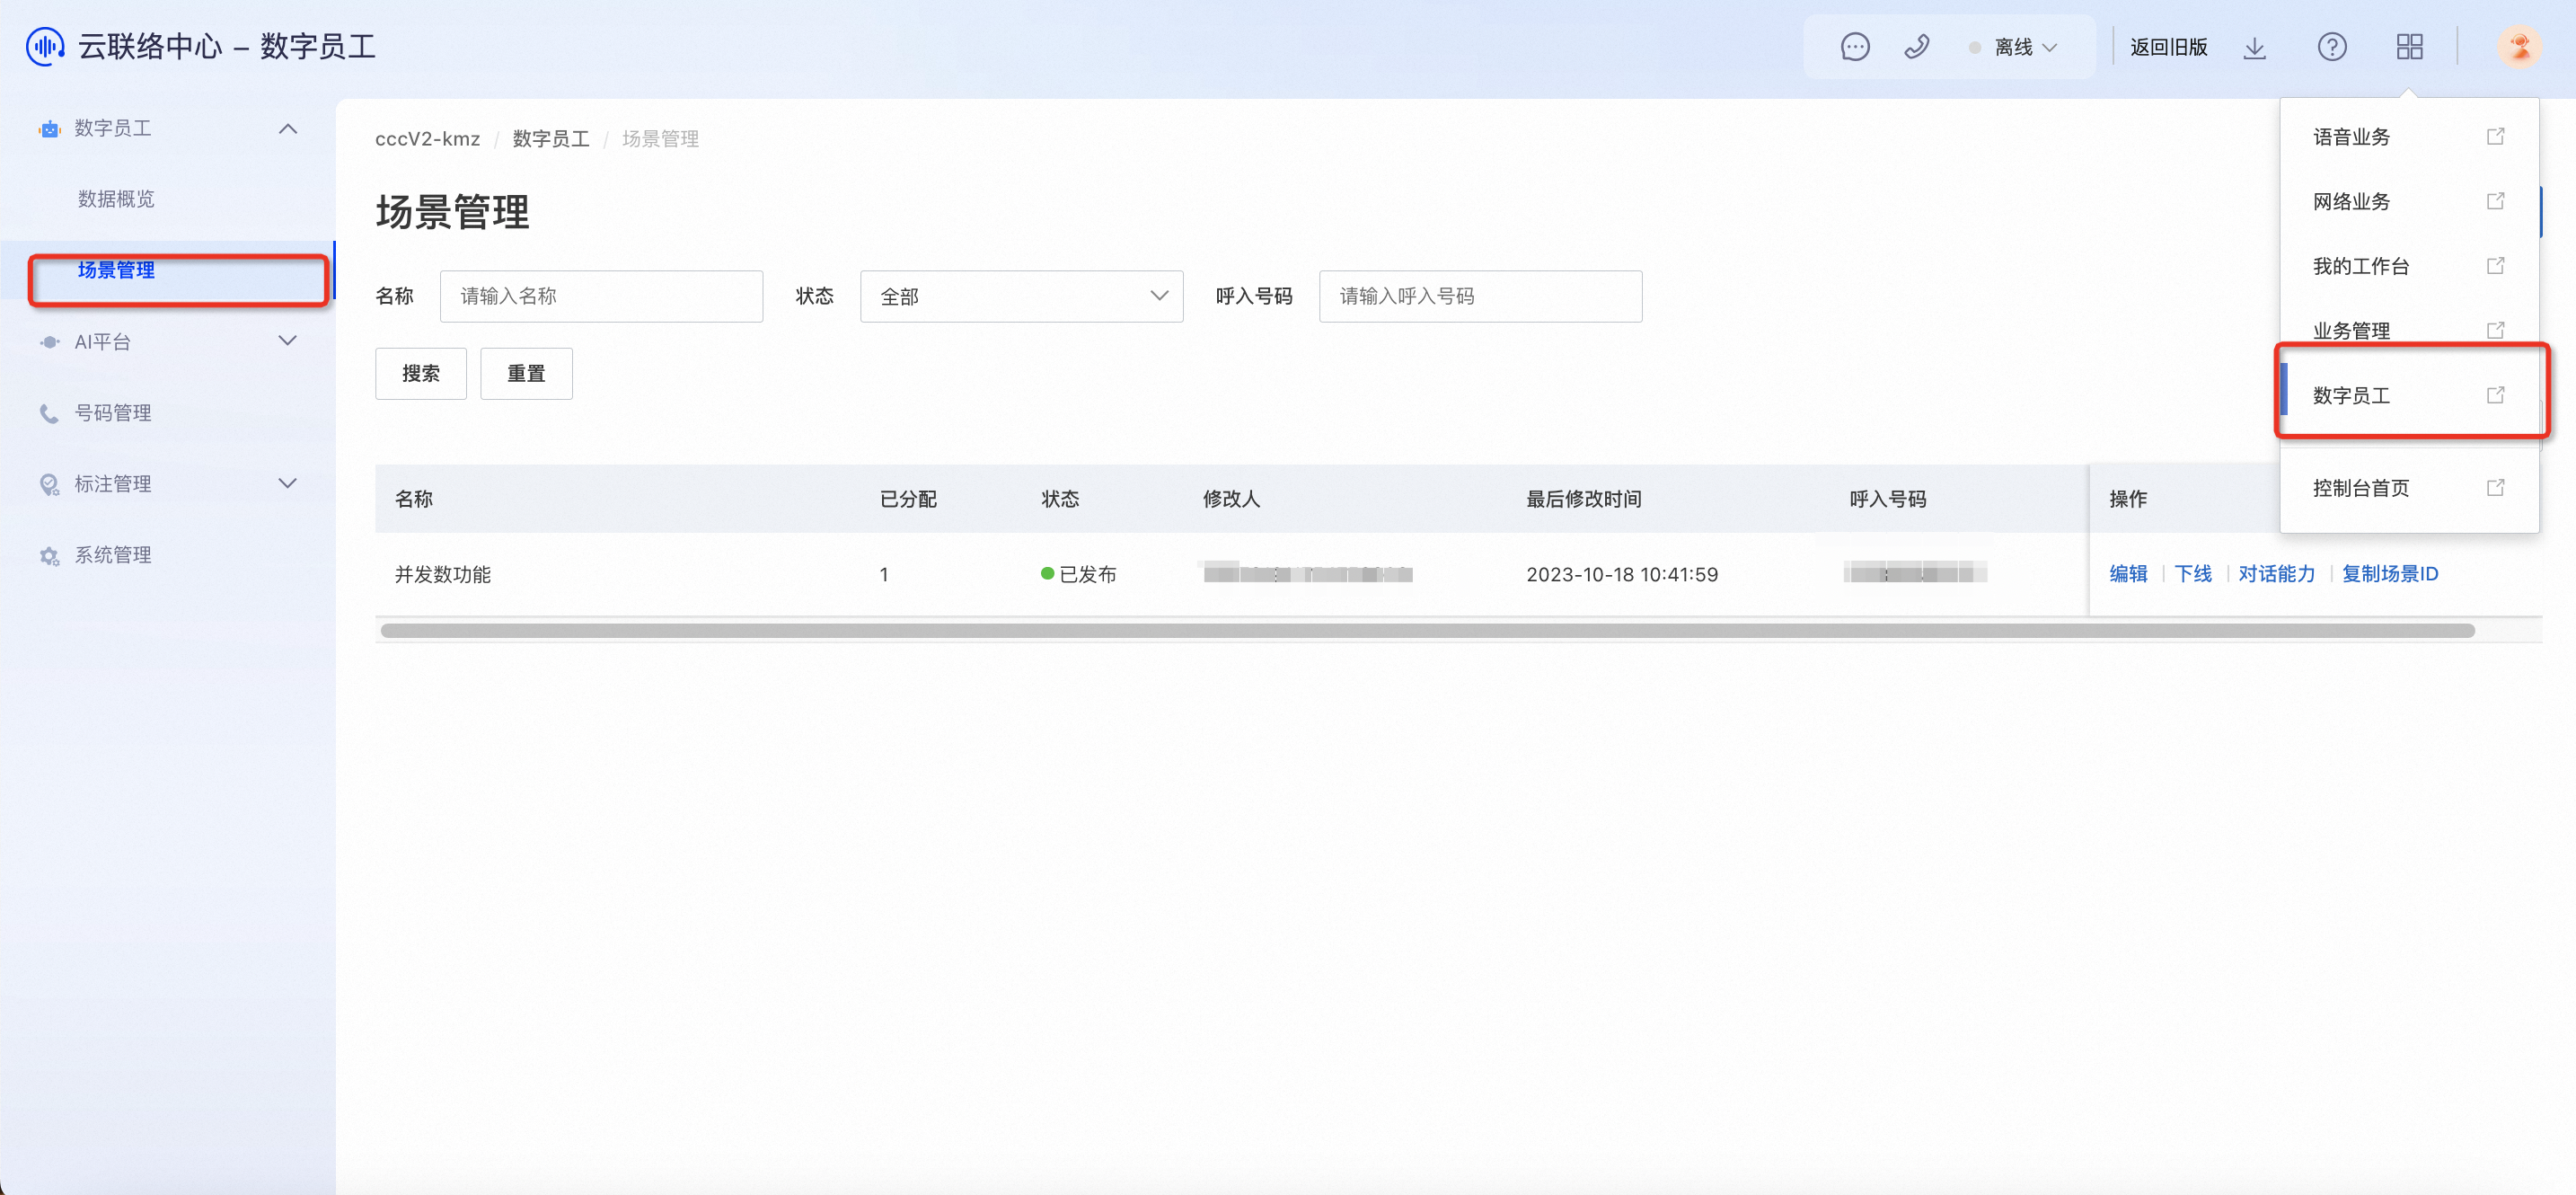Click the 数字员工 breadcrumb
Viewport: 2576px width, 1195px height.
click(x=551, y=139)
